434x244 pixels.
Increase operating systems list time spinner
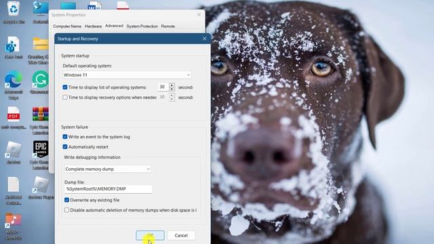click(172, 85)
